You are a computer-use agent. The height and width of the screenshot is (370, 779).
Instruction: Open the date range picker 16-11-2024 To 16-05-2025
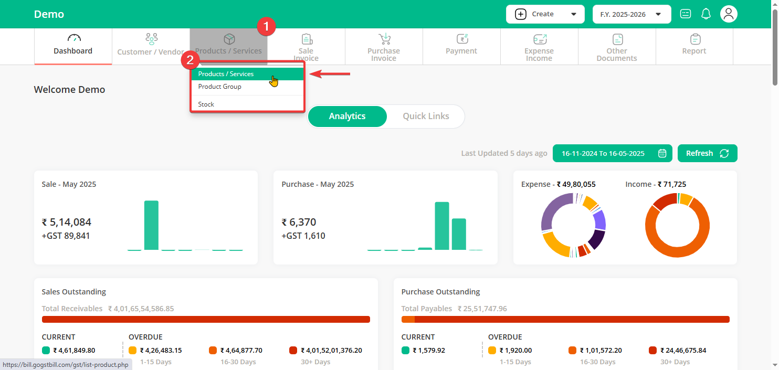pyautogui.click(x=613, y=153)
